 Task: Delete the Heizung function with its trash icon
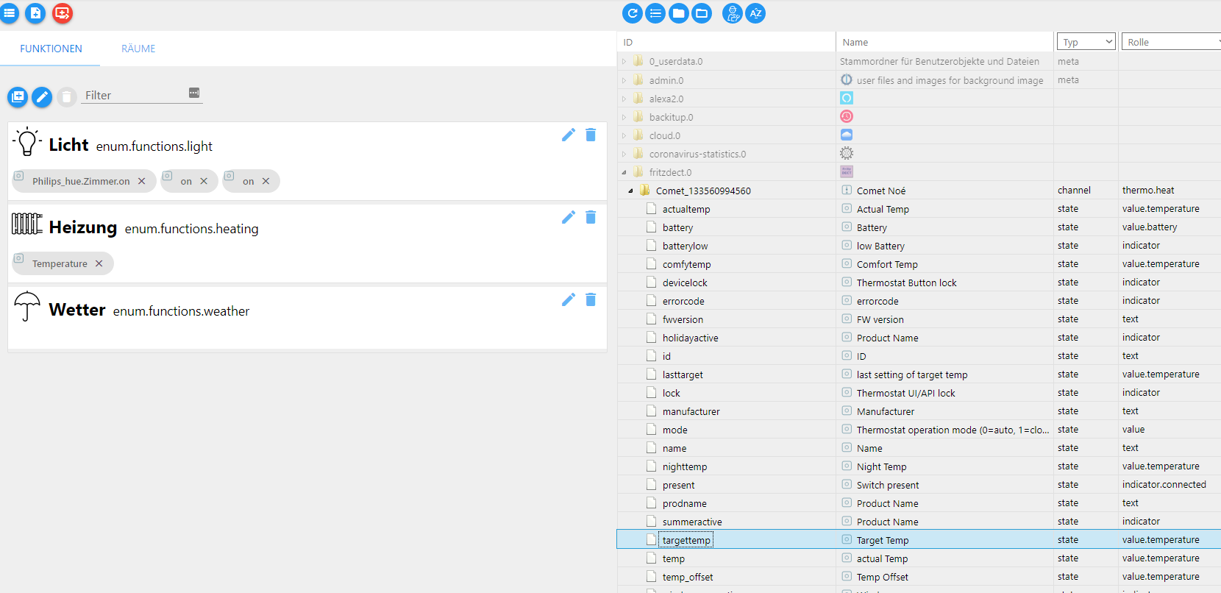[x=591, y=217]
